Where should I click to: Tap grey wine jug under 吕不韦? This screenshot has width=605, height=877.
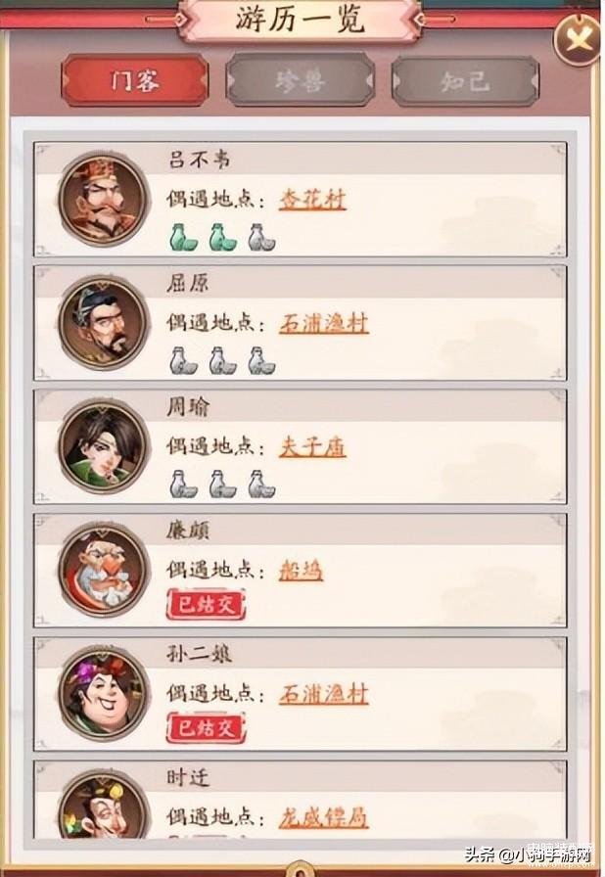261,237
